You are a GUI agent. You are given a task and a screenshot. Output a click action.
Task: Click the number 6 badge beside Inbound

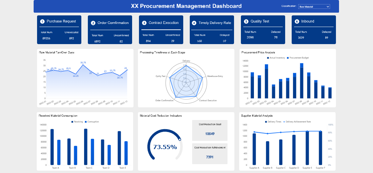[297, 22]
